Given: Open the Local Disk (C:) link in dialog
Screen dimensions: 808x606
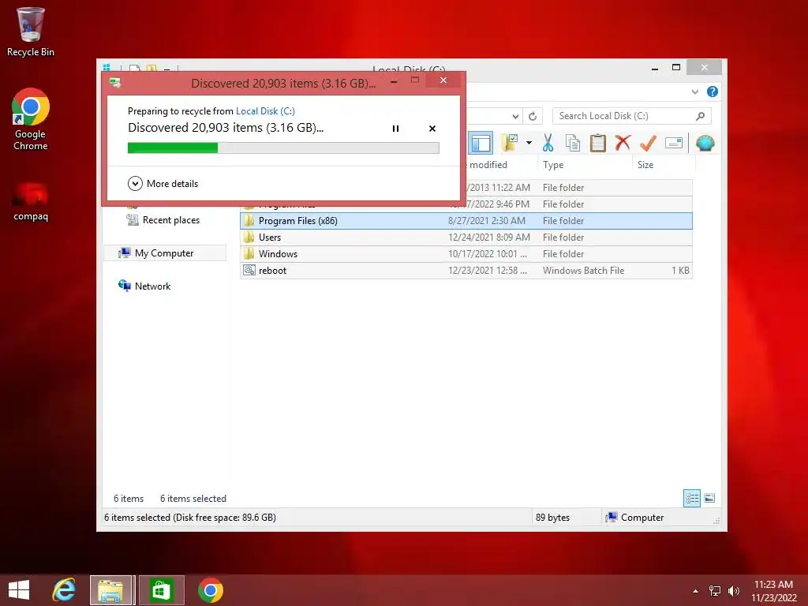Looking at the screenshot, I should point(265,110).
